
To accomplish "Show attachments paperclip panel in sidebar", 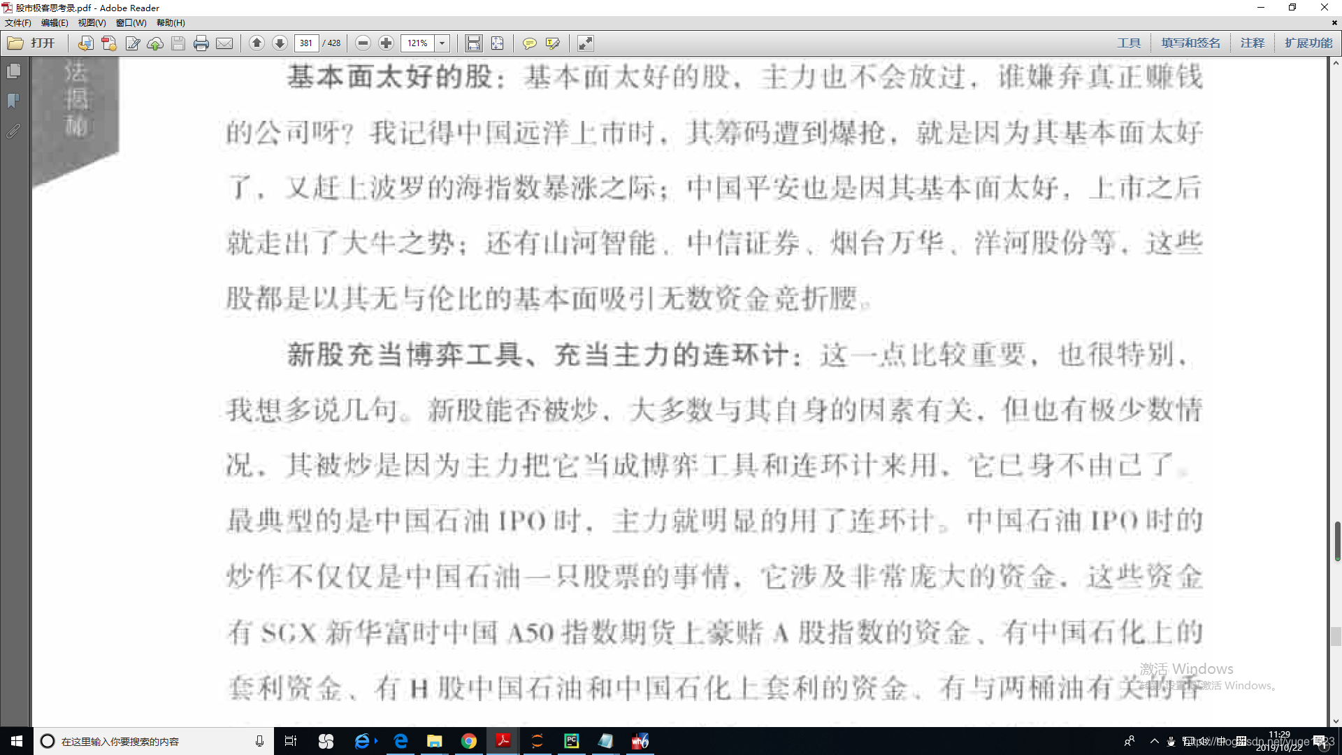I will pyautogui.click(x=13, y=131).
